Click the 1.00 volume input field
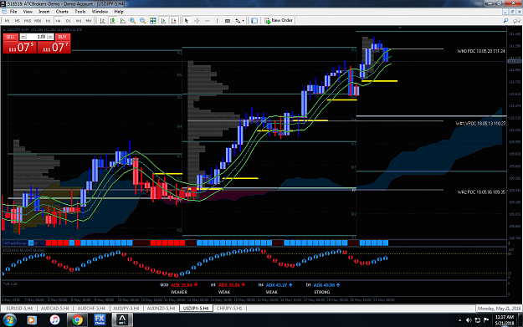Screen dimensions: 523x327 coord(37,37)
